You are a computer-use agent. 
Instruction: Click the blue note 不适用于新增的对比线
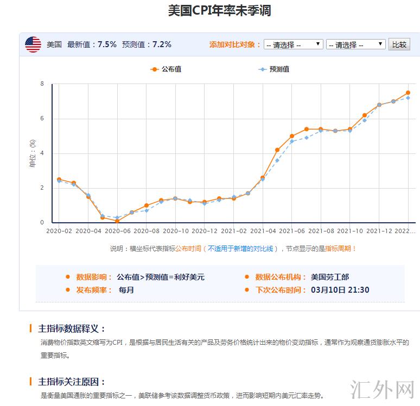pos(240,249)
